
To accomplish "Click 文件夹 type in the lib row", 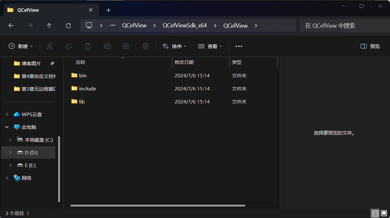I will [239, 102].
